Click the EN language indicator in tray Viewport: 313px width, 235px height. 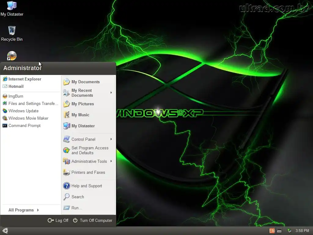[272, 231]
